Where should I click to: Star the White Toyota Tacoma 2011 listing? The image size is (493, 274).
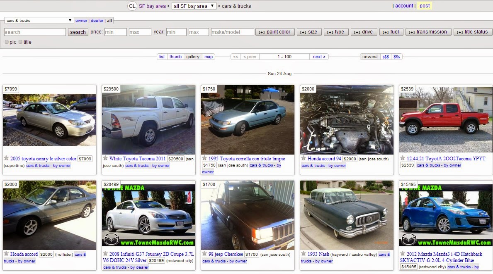105,158
